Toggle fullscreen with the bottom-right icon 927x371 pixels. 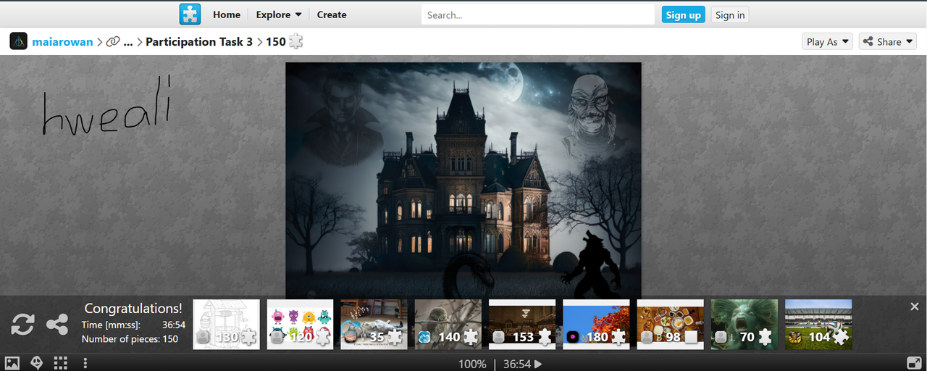913,363
